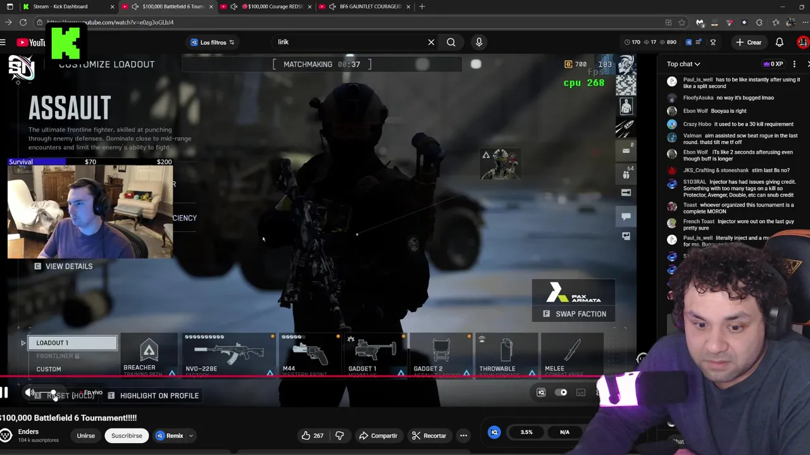Dislike the video with thumbs down

[340, 435]
